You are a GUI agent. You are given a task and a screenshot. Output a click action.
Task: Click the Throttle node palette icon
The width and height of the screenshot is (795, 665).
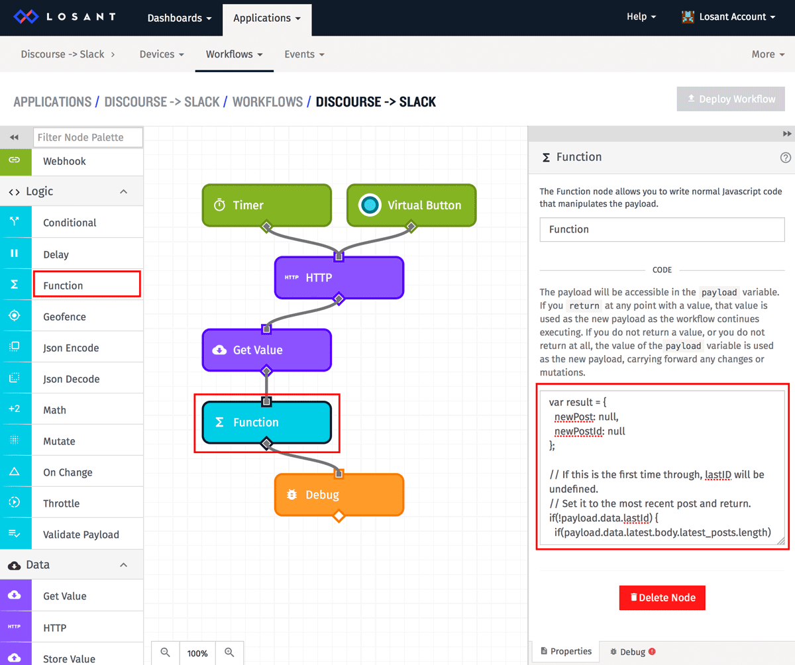coord(15,503)
